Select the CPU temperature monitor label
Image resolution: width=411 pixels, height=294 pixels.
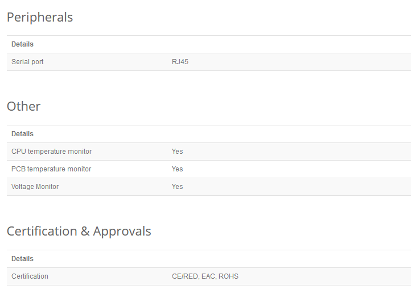tap(52, 152)
